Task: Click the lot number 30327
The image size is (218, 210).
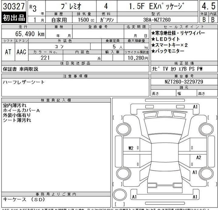Action: (x=14, y=6)
